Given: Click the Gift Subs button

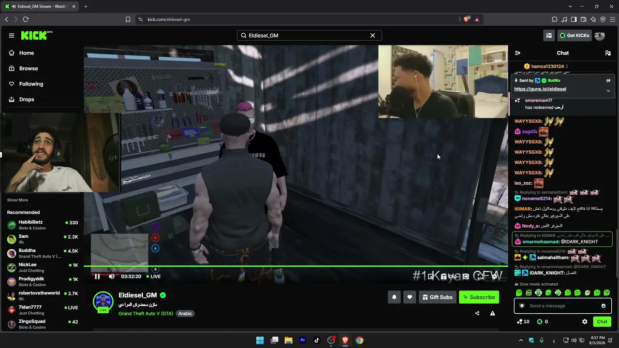Looking at the screenshot, I should point(437,297).
